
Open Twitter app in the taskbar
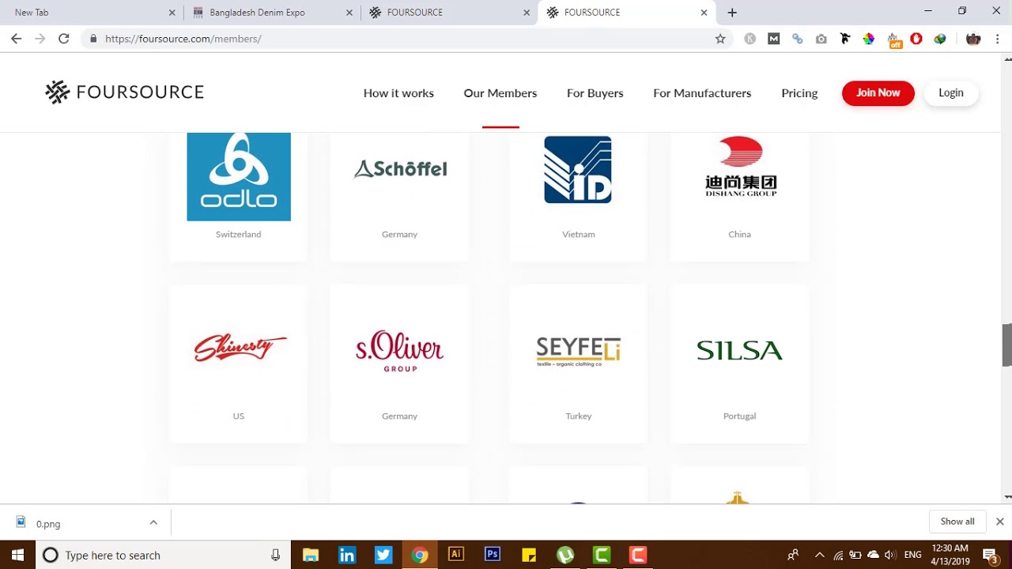click(383, 555)
